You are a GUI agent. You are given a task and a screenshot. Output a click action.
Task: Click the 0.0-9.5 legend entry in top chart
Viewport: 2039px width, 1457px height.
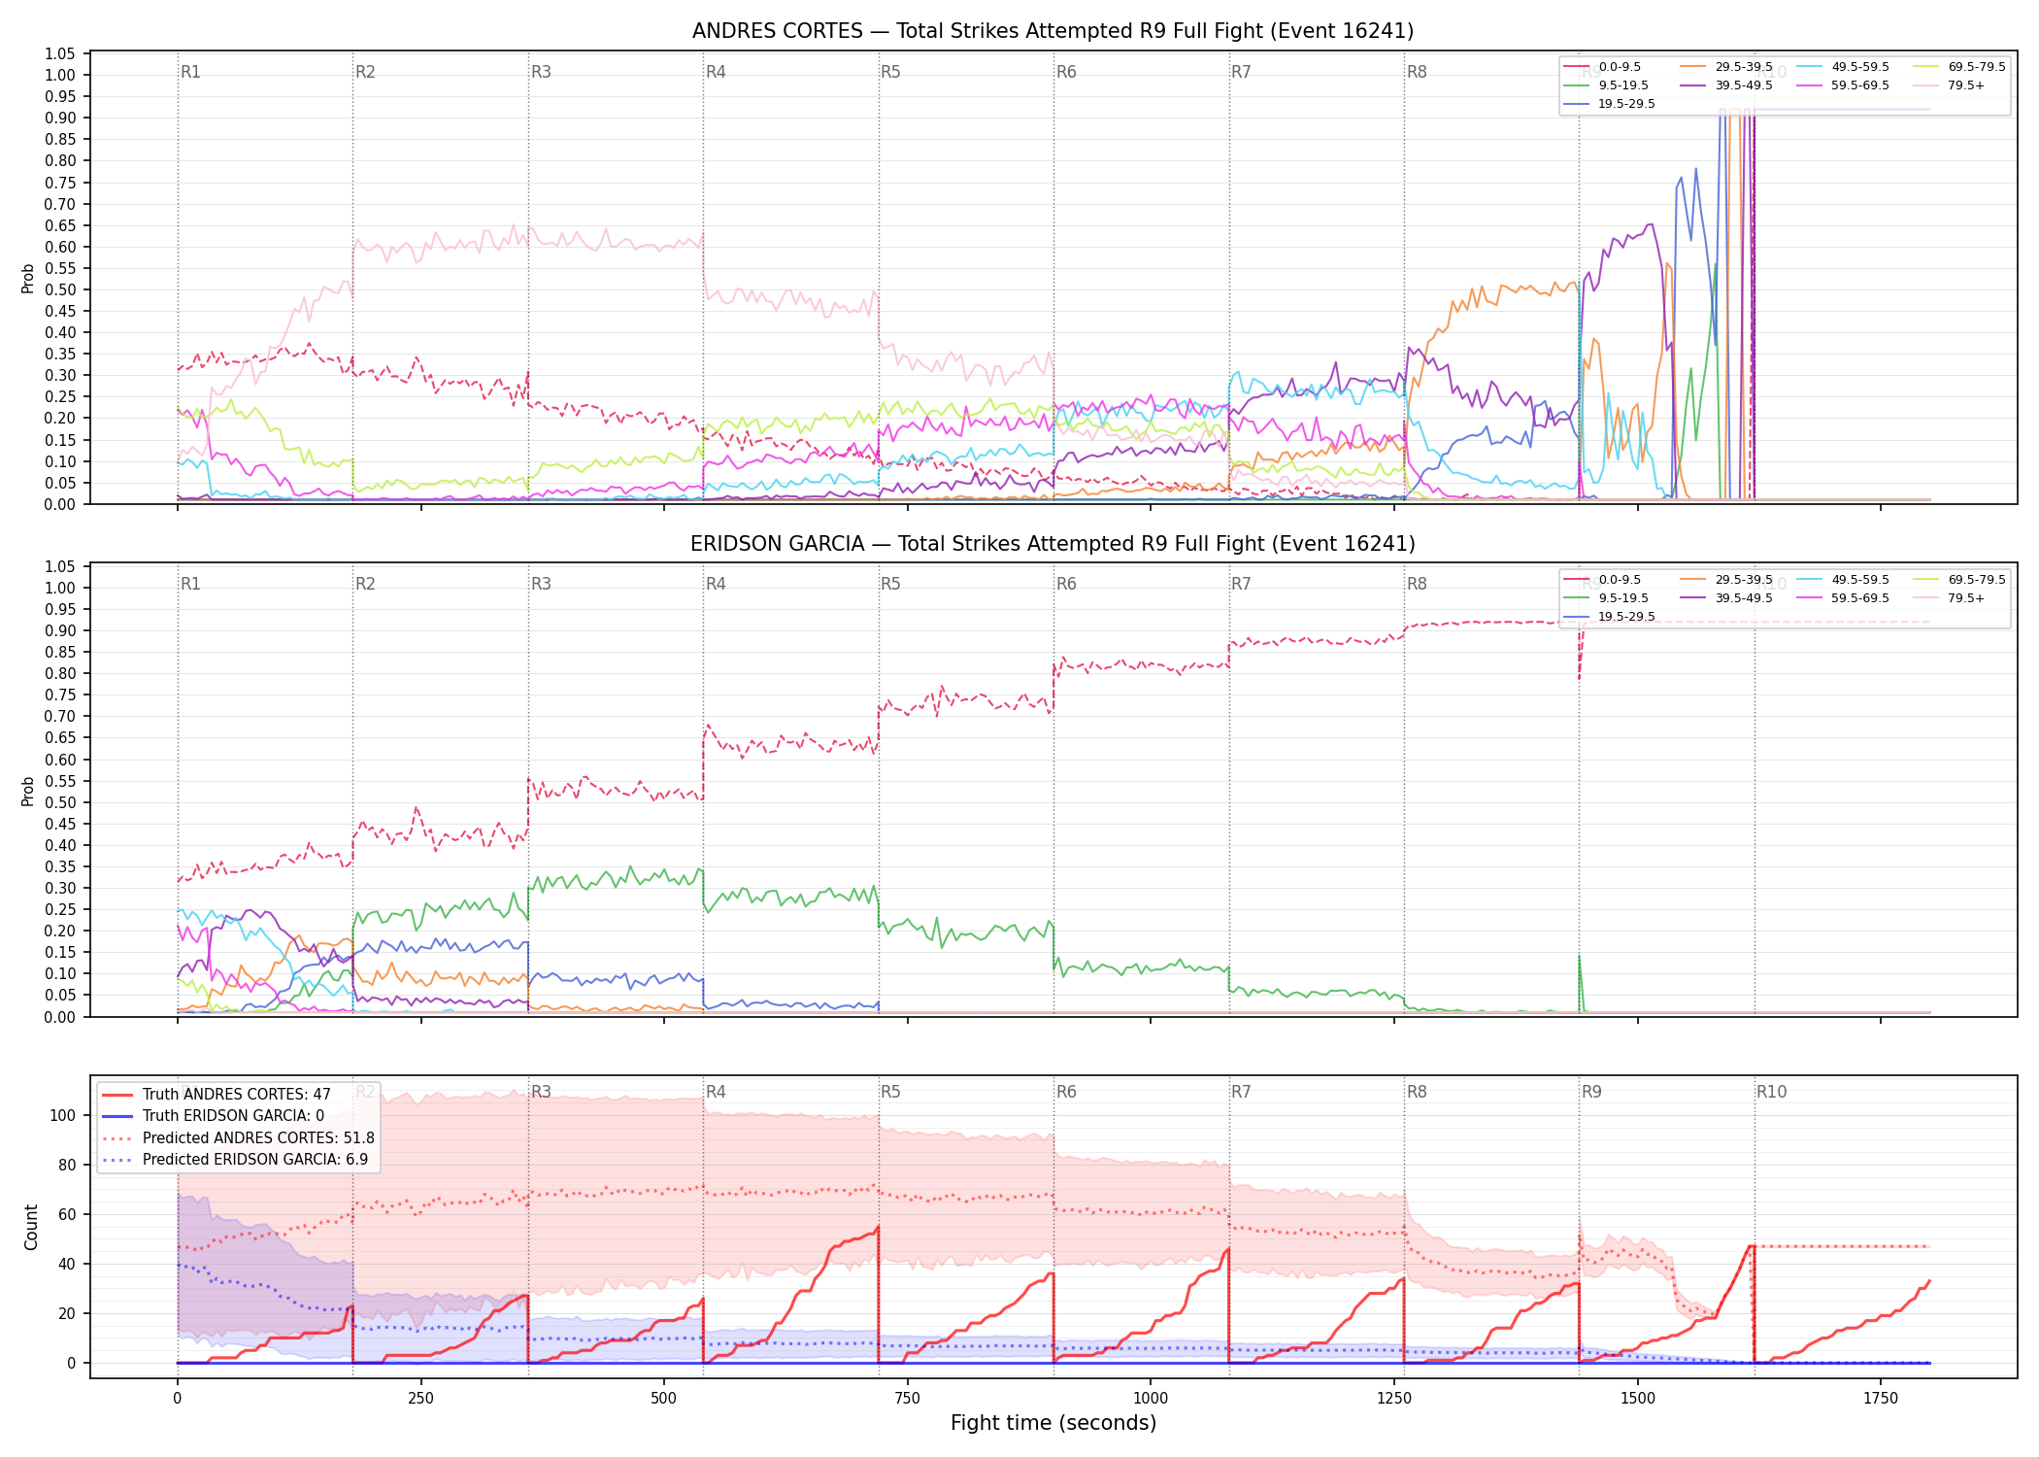[x=1602, y=67]
